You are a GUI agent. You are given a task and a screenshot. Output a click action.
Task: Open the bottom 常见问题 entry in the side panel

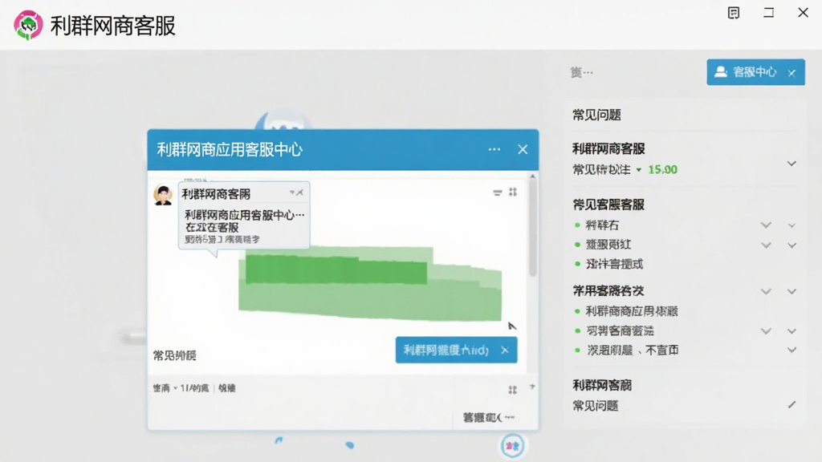click(595, 406)
